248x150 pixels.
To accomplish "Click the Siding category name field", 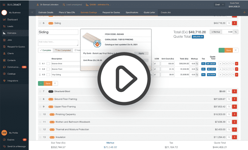I will (58, 32).
